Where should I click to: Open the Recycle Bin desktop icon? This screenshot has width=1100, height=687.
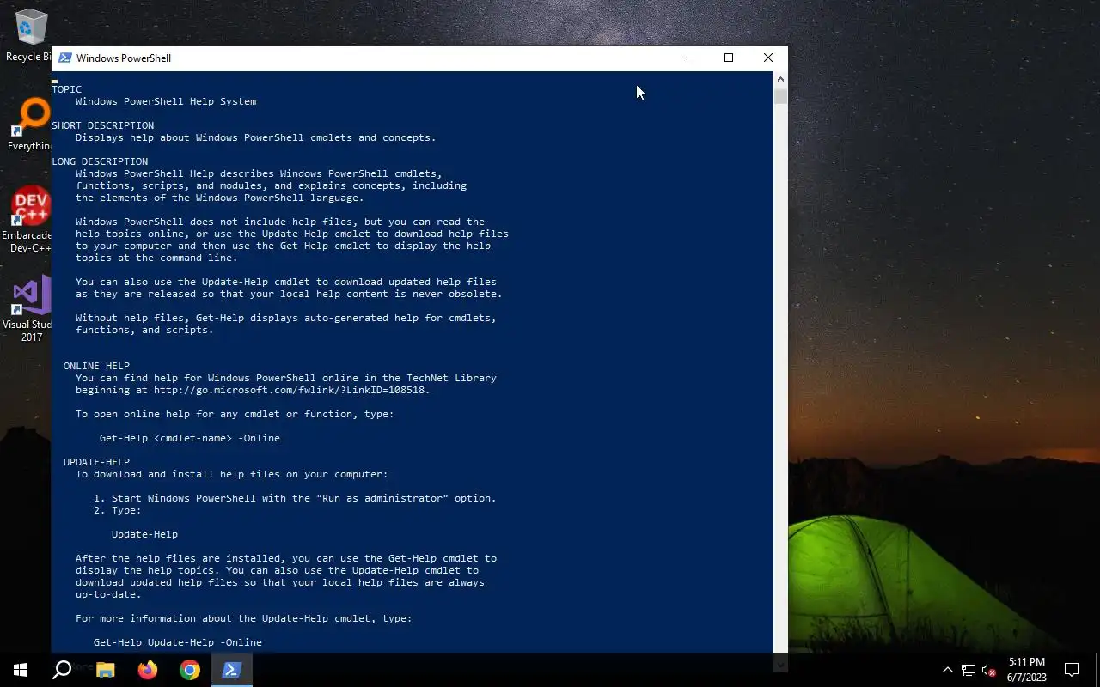pos(30,34)
